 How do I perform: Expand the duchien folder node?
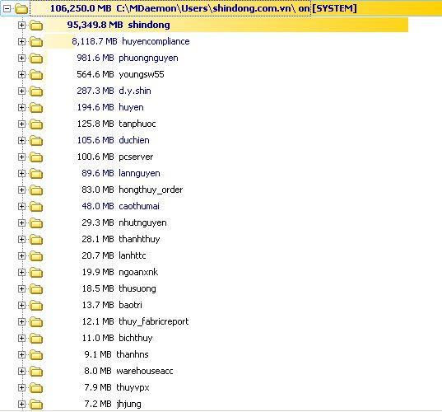point(21,141)
